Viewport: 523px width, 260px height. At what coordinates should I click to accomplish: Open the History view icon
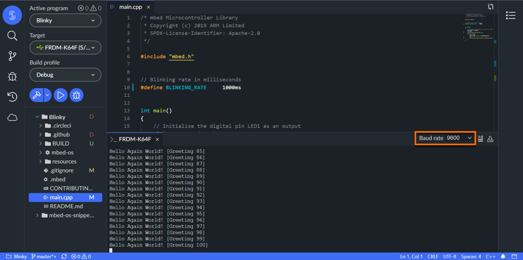[12, 97]
